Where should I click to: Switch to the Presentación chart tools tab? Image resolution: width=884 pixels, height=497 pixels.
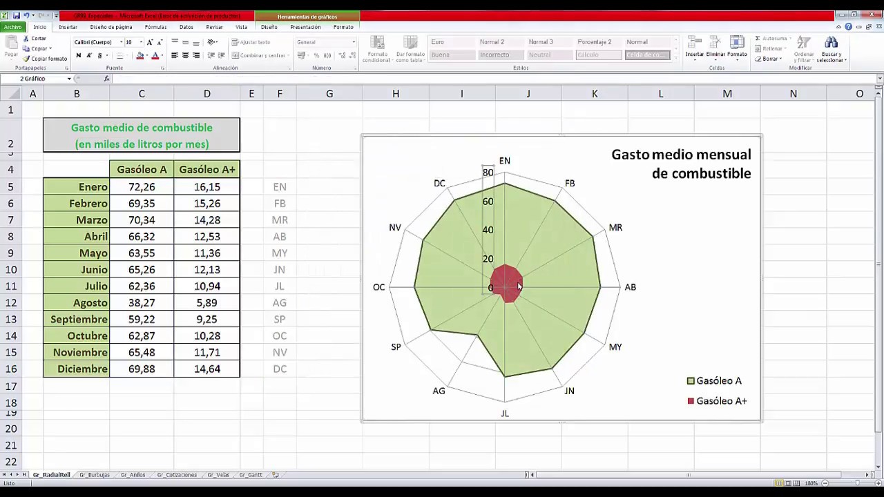pyautogui.click(x=305, y=27)
